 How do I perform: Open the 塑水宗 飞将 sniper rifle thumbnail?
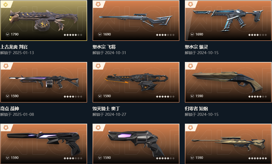tap(136, 20)
